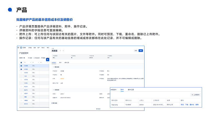Click 转移 in the product list toolbar

tap(30, 58)
